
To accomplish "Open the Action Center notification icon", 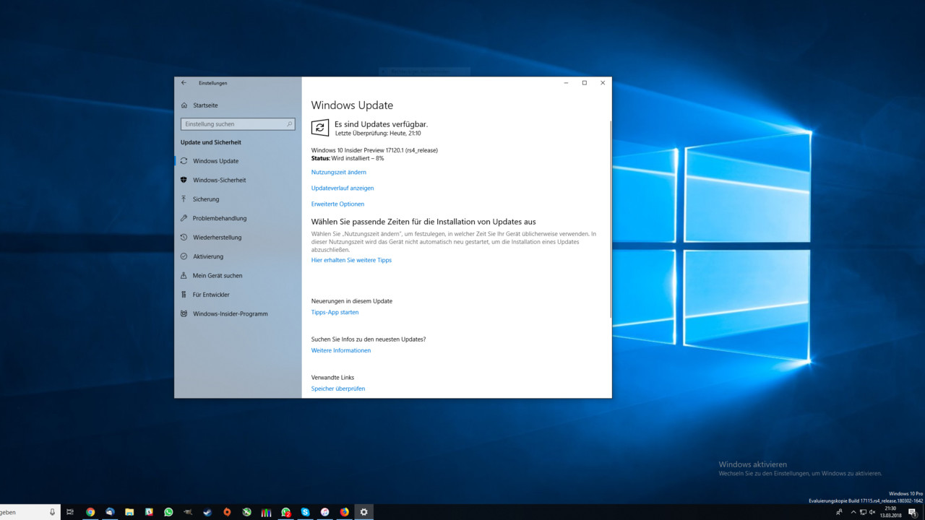I will [913, 512].
